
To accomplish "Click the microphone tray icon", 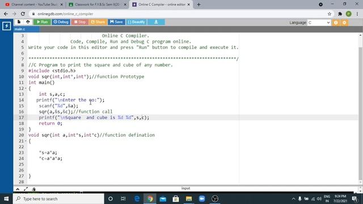I will (x=300, y=199).
